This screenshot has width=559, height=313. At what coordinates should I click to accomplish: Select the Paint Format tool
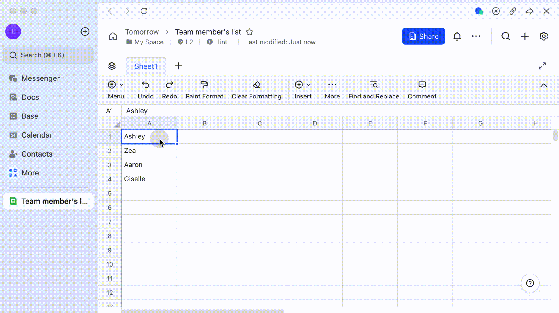pos(204,89)
